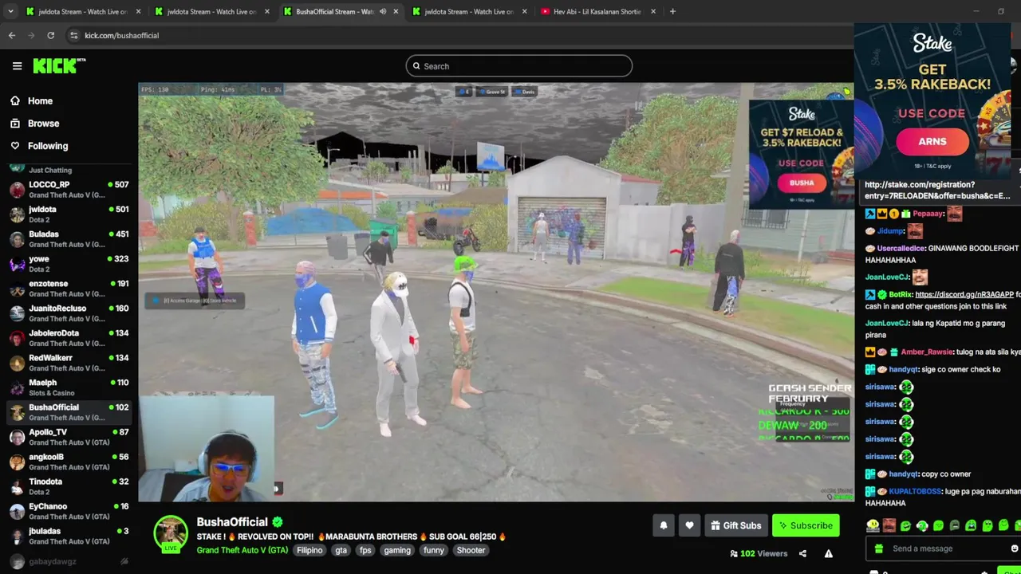Open the hamburger sidebar menu

17,66
